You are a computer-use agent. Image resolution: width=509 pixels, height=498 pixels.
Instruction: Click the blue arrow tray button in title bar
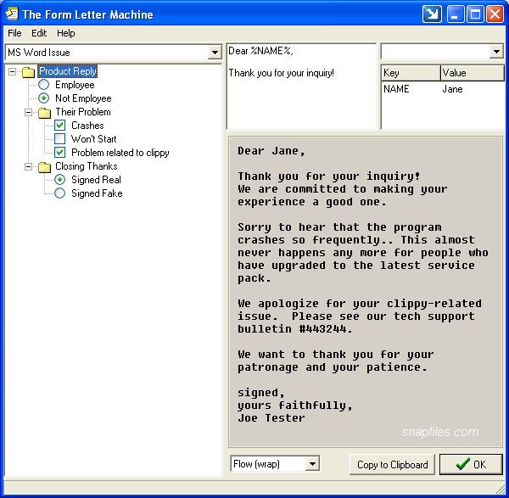tap(432, 14)
